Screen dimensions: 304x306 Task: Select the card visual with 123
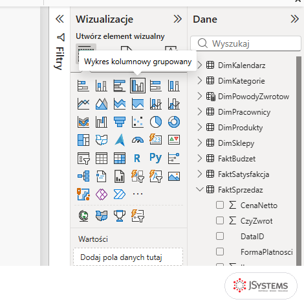point(156,140)
